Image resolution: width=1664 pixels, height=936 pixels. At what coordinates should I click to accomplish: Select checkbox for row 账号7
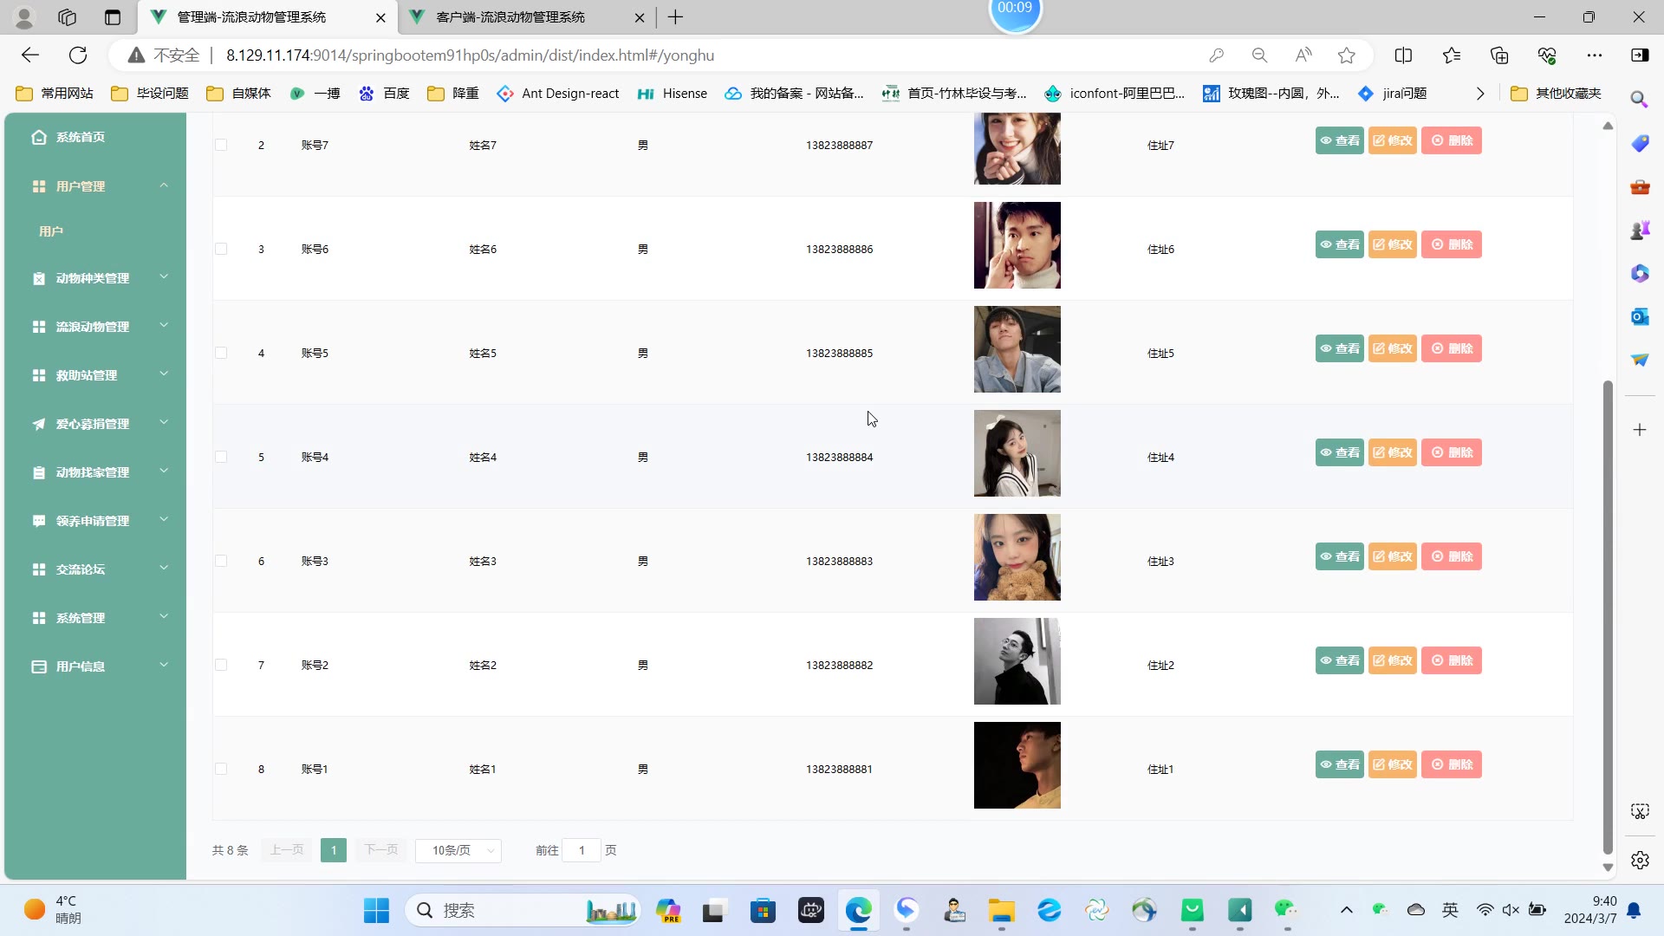tap(221, 145)
